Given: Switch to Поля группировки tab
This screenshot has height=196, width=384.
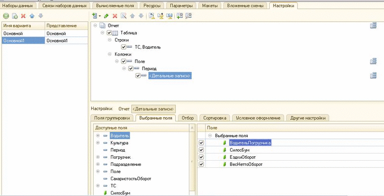Looking at the screenshot, I should [x=112, y=118].
